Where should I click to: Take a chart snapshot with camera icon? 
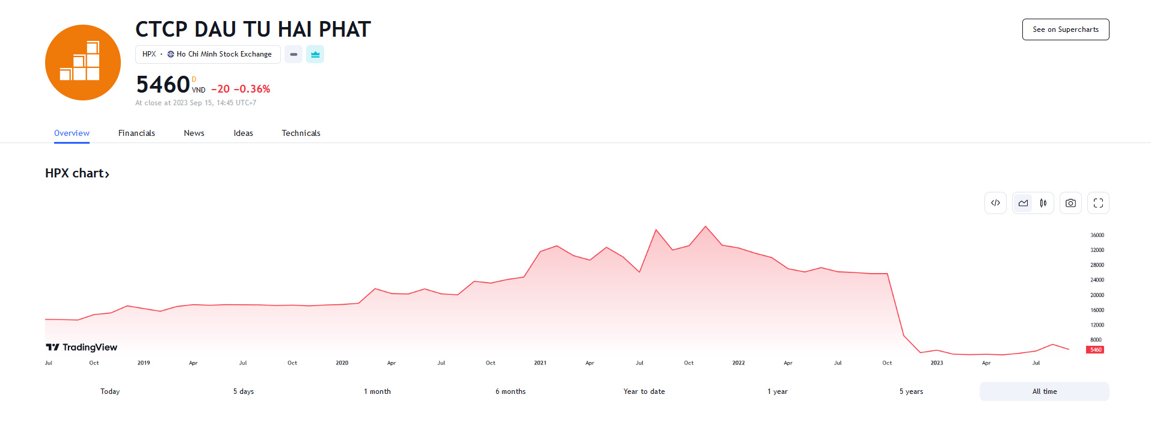tap(1070, 203)
